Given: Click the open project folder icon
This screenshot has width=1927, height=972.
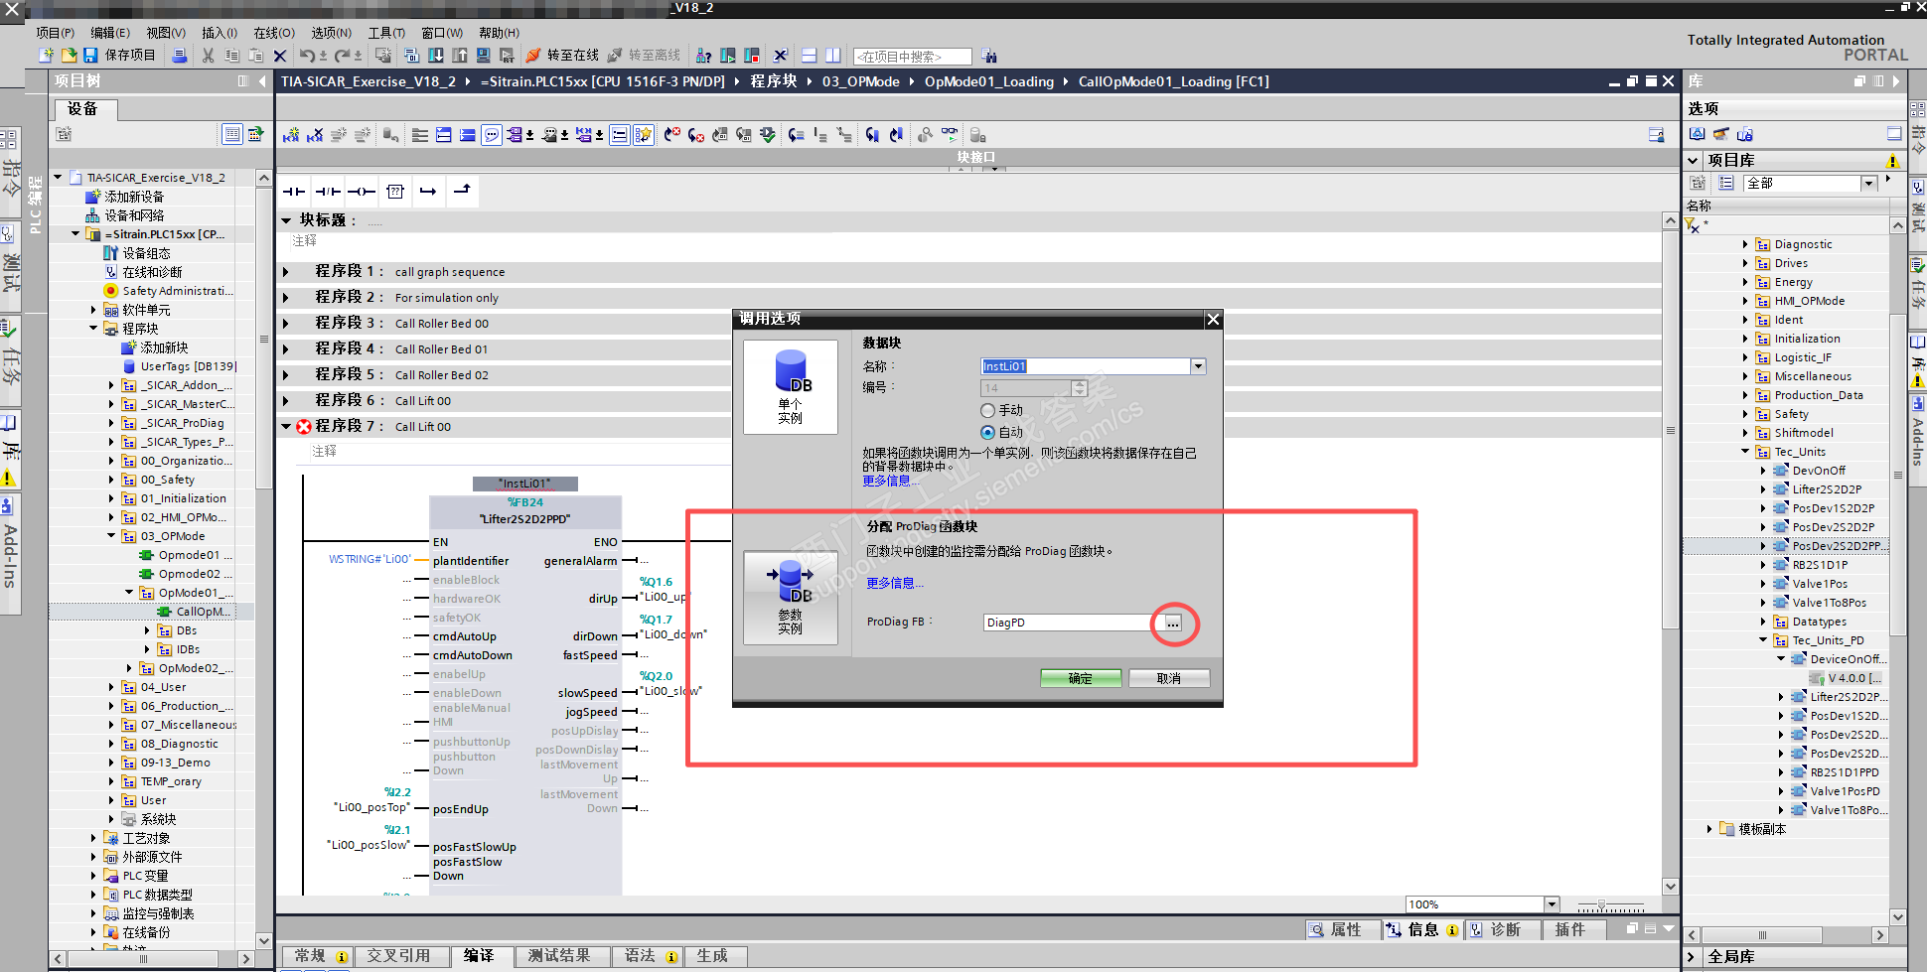Looking at the screenshot, I should tap(69, 56).
